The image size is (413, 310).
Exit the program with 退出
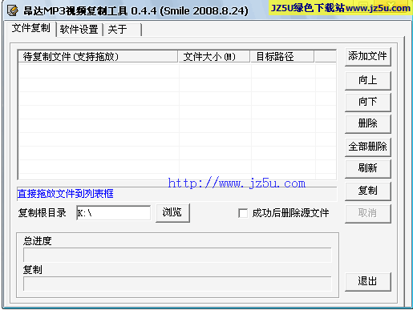click(x=368, y=282)
